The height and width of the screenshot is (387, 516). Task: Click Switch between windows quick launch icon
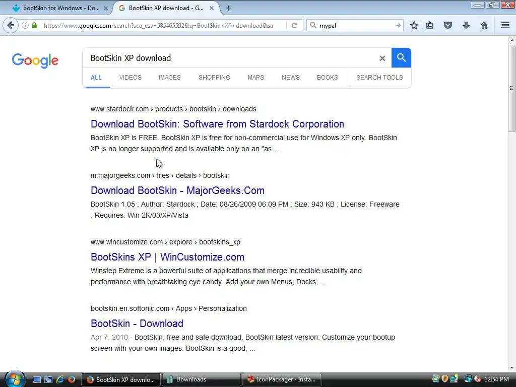48,379
